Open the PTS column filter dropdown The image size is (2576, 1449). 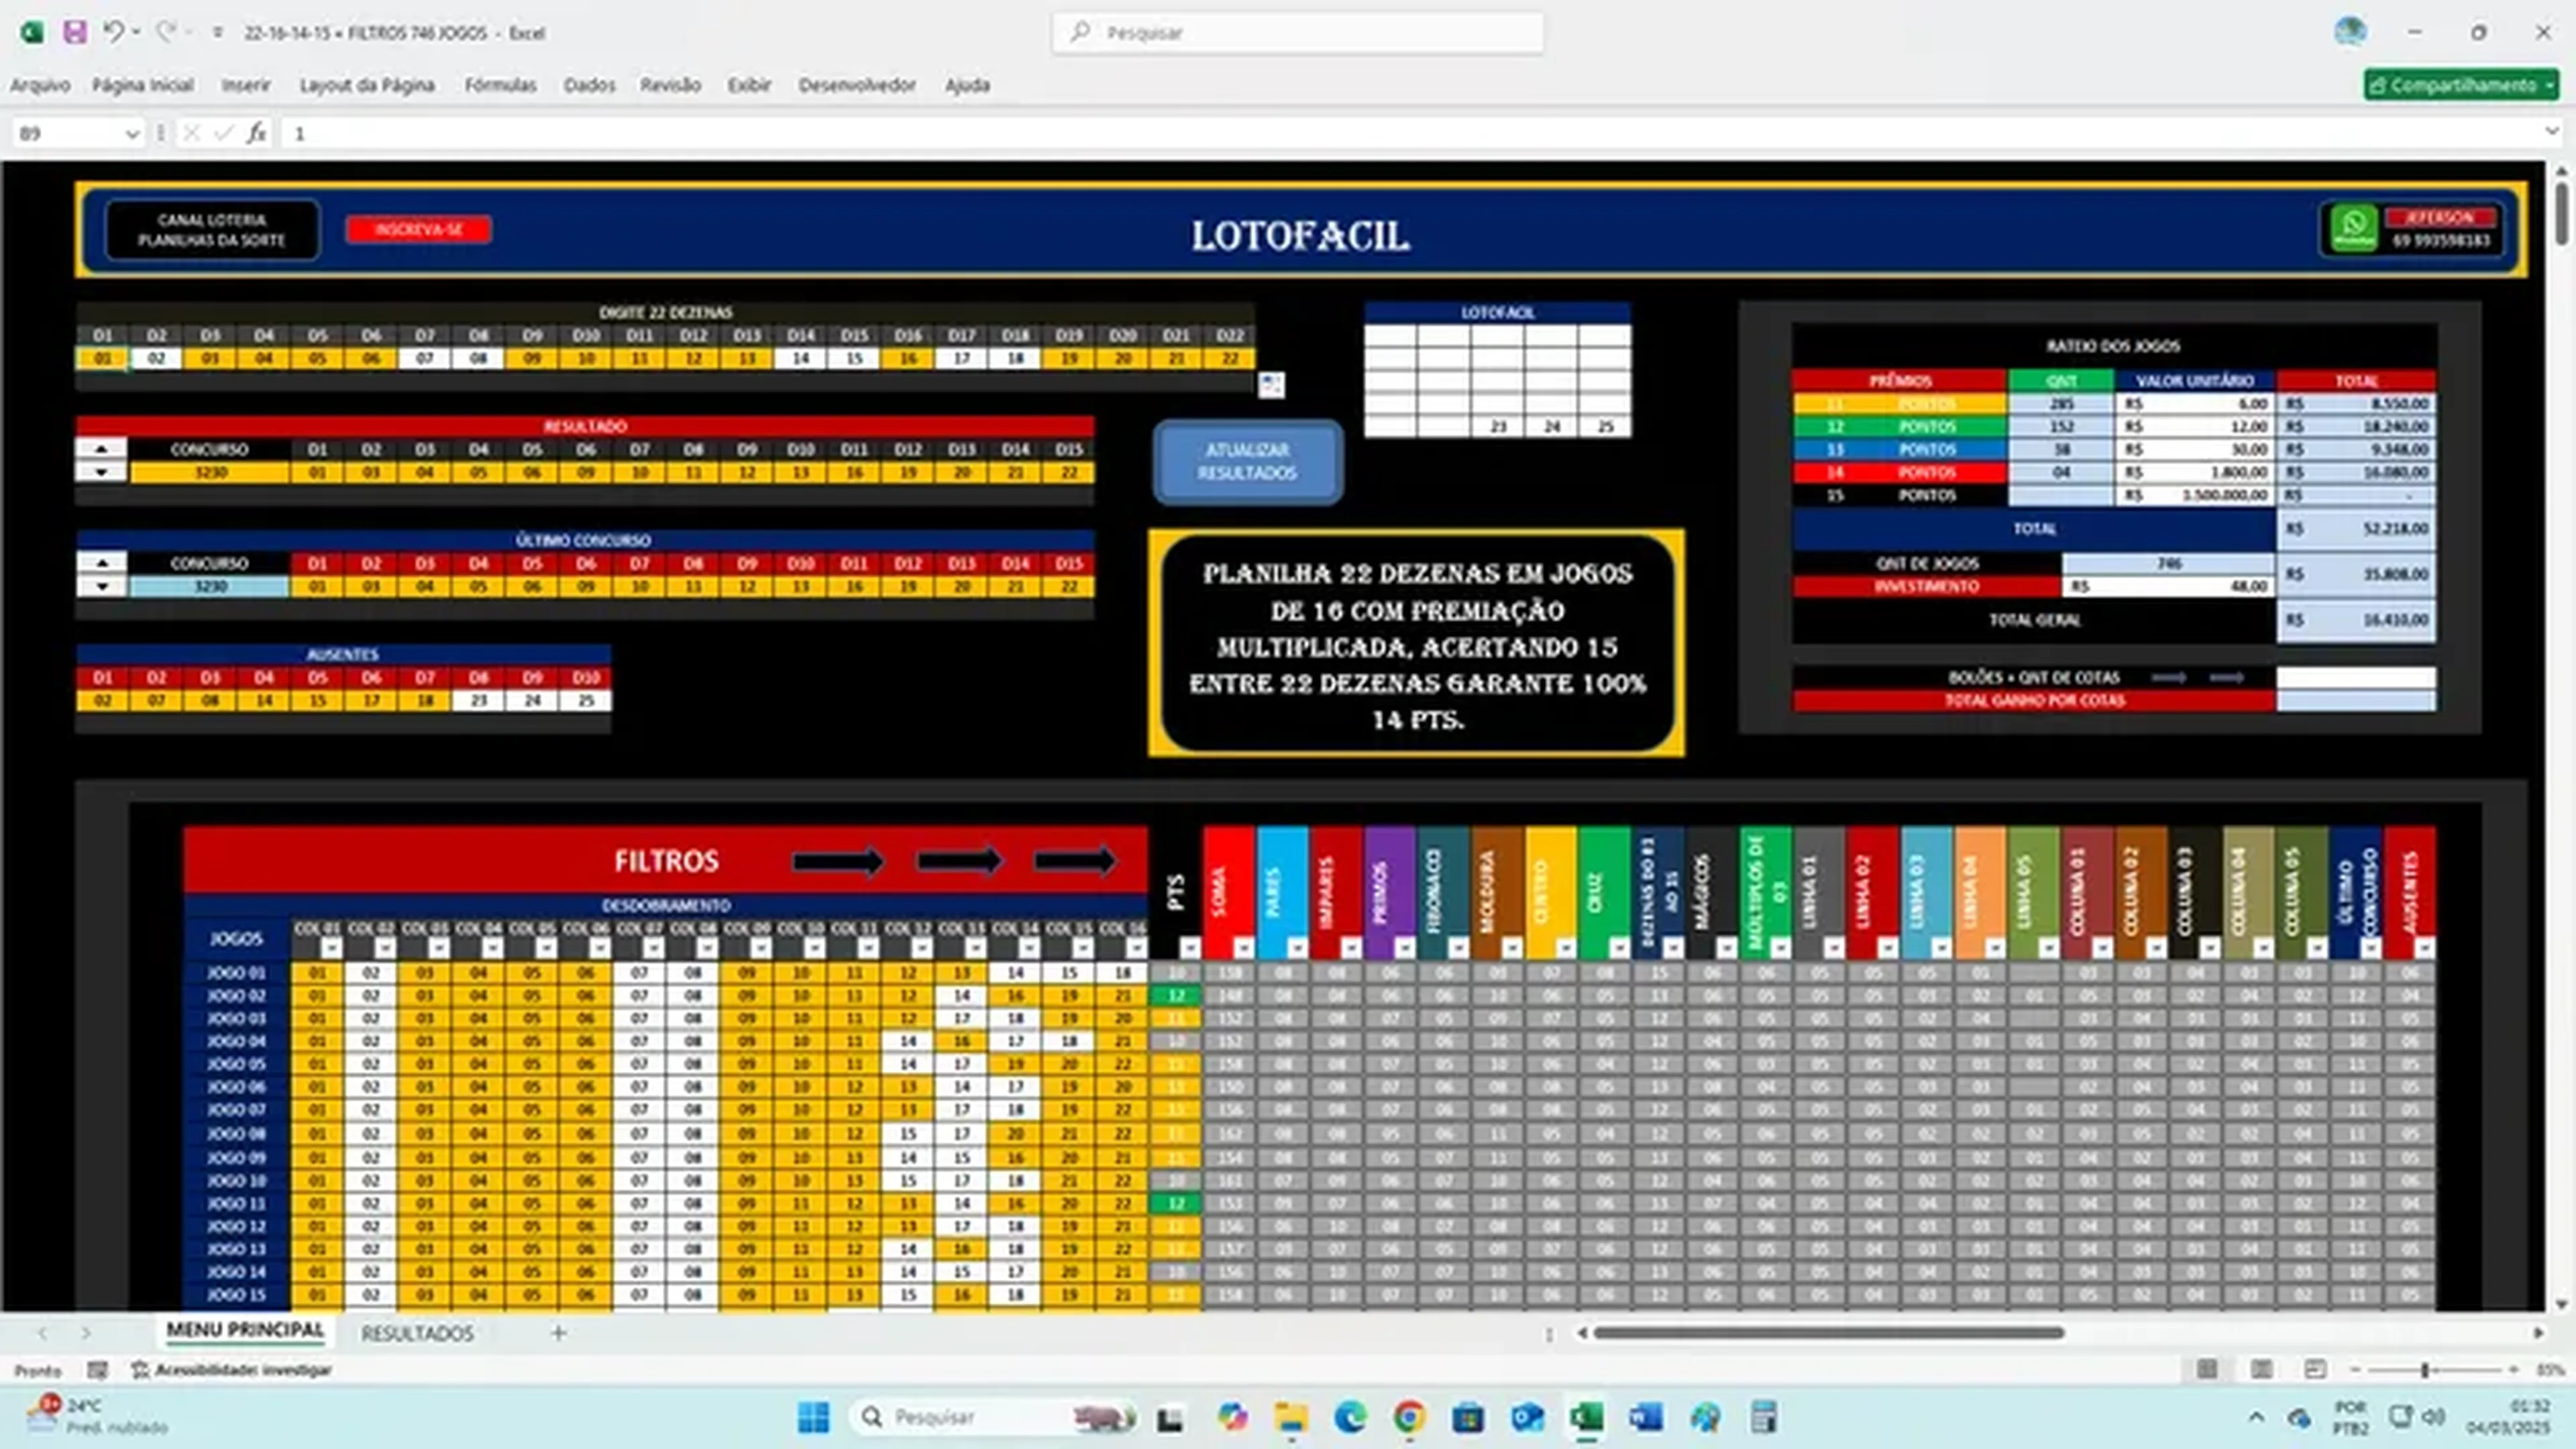tap(1189, 947)
